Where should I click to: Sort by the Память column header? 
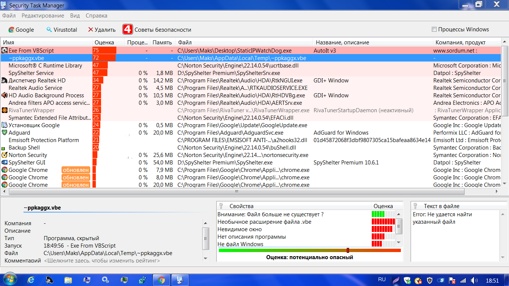(x=162, y=42)
